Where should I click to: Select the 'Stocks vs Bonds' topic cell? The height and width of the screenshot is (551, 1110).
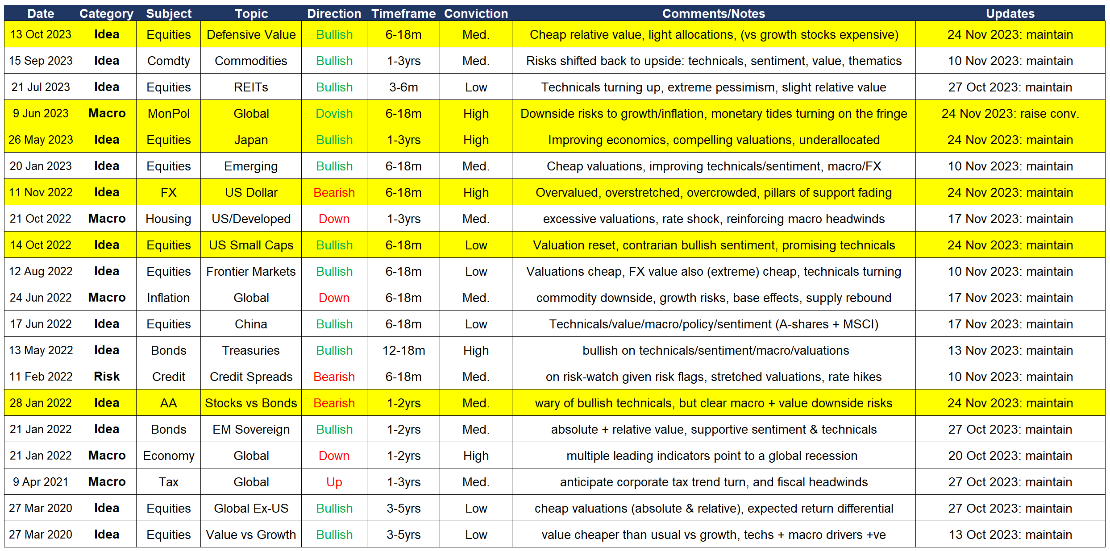coord(251,403)
